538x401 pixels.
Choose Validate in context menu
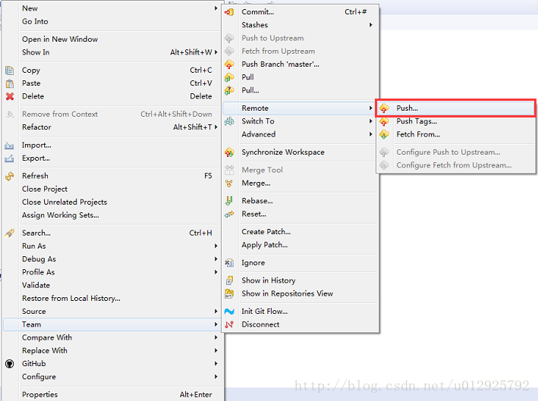[112, 286]
